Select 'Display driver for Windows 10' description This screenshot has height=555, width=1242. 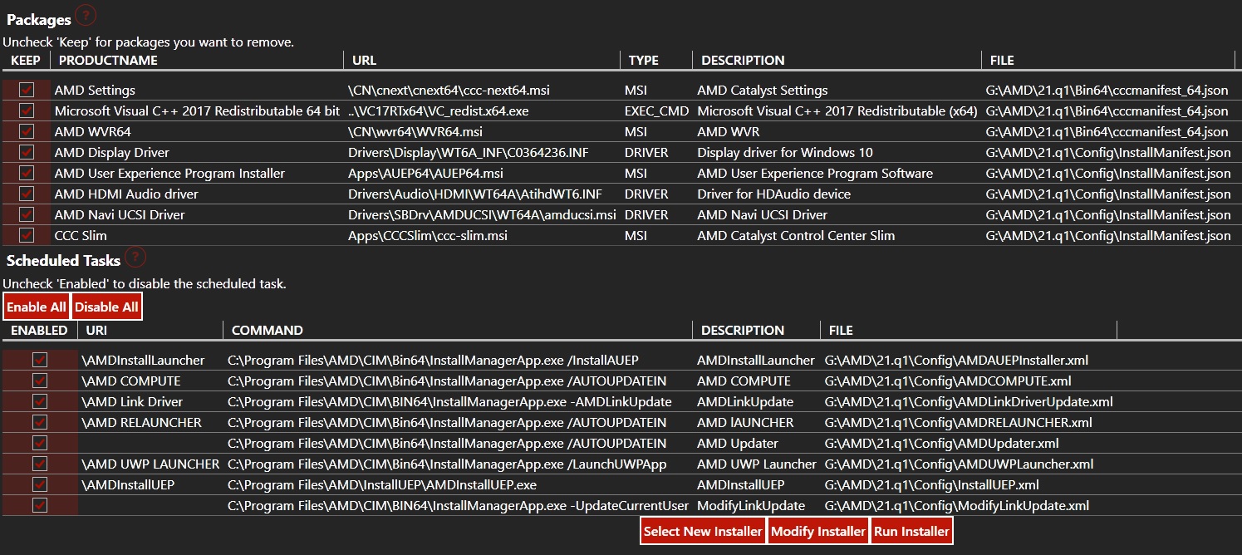tap(785, 152)
